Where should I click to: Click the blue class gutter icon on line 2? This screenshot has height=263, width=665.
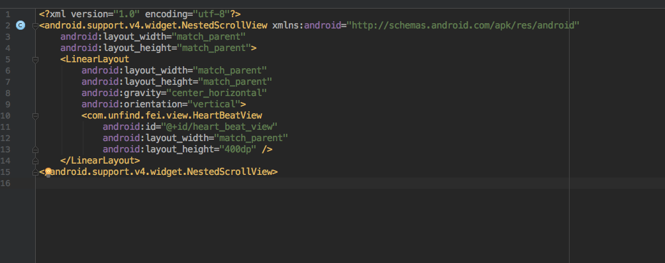[20, 25]
